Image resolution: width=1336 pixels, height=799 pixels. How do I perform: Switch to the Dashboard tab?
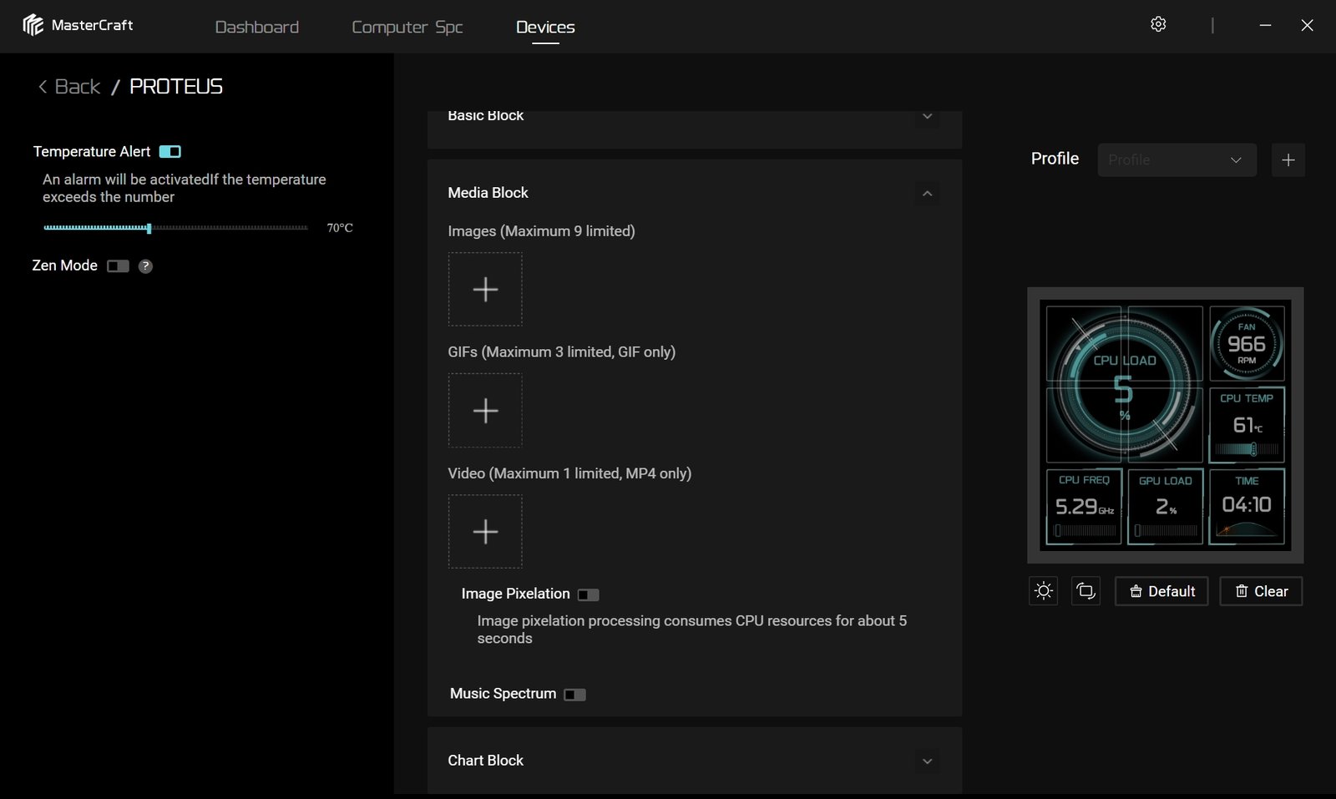(x=256, y=27)
